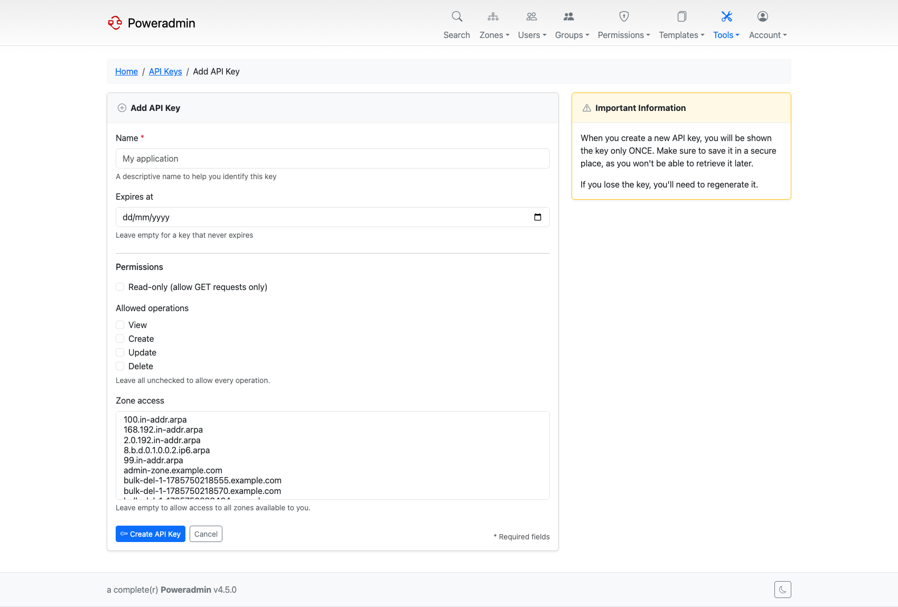
Task: Click the Account person icon
Action: 762,16
